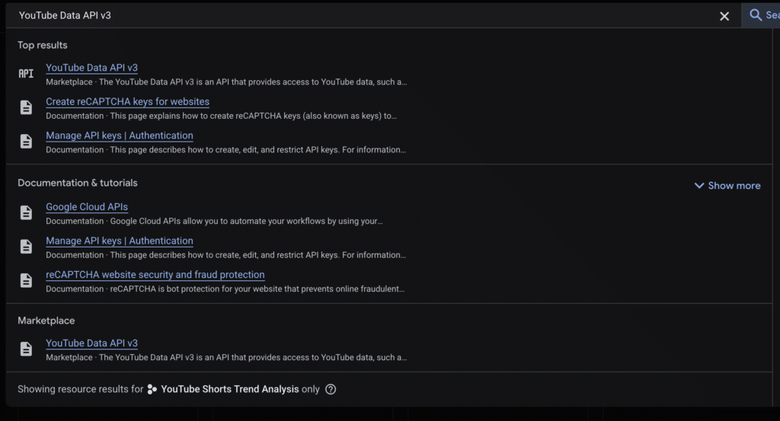The height and width of the screenshot is (421, 780).
Task: Click document icon beside Marketplace YouTube Data API v3
Action: tap(26, 349)
